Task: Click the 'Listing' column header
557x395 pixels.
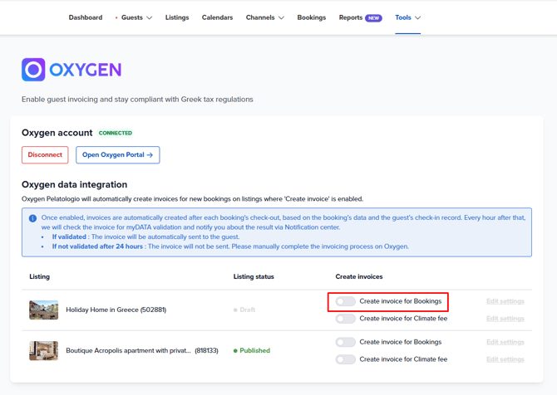Action: click(39, 276)
